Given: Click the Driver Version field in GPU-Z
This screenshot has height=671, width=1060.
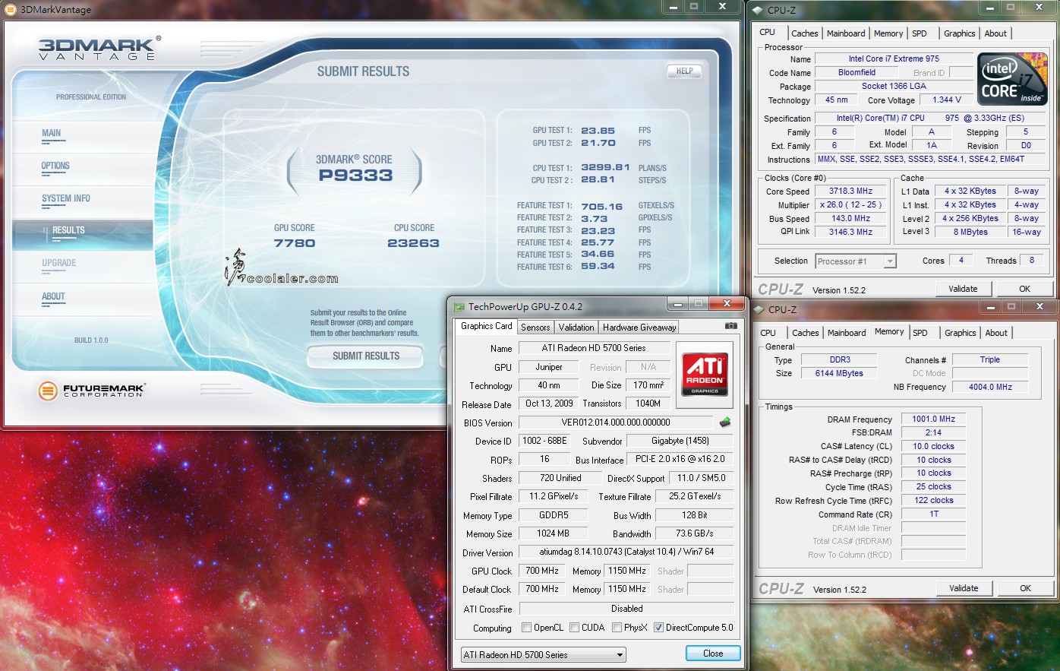Looking at the screenshot, I should (626, 552).
